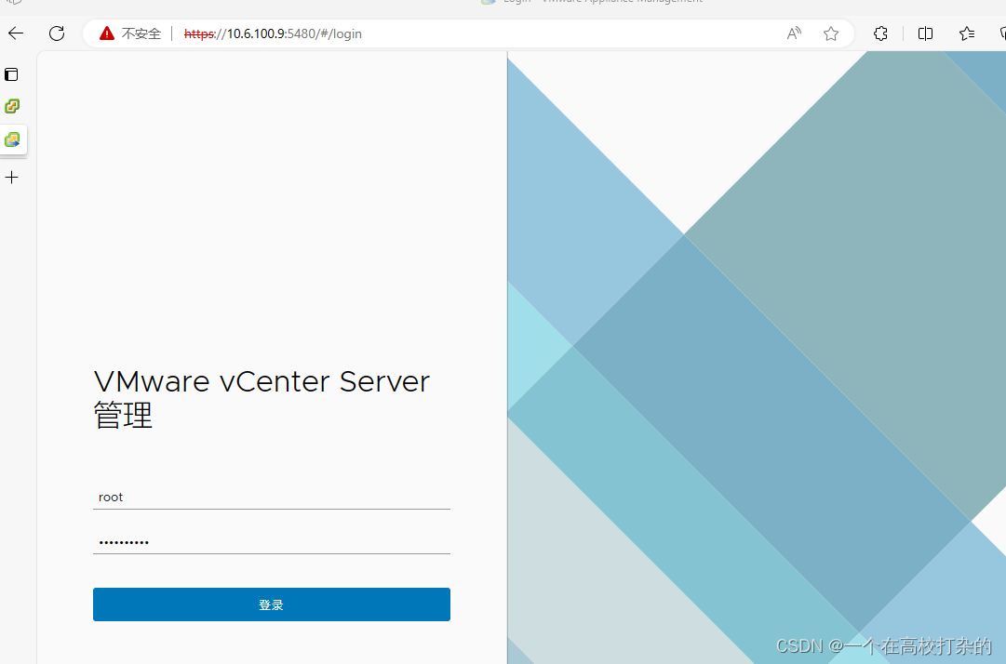
Task: Go back with the browser back arrow
Action: tap(16, 33)
